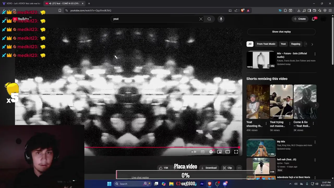Open options for the 'hell nah (feat. J5)' video
The width and height of the screenshot is (334, 188).
(315, 160)
